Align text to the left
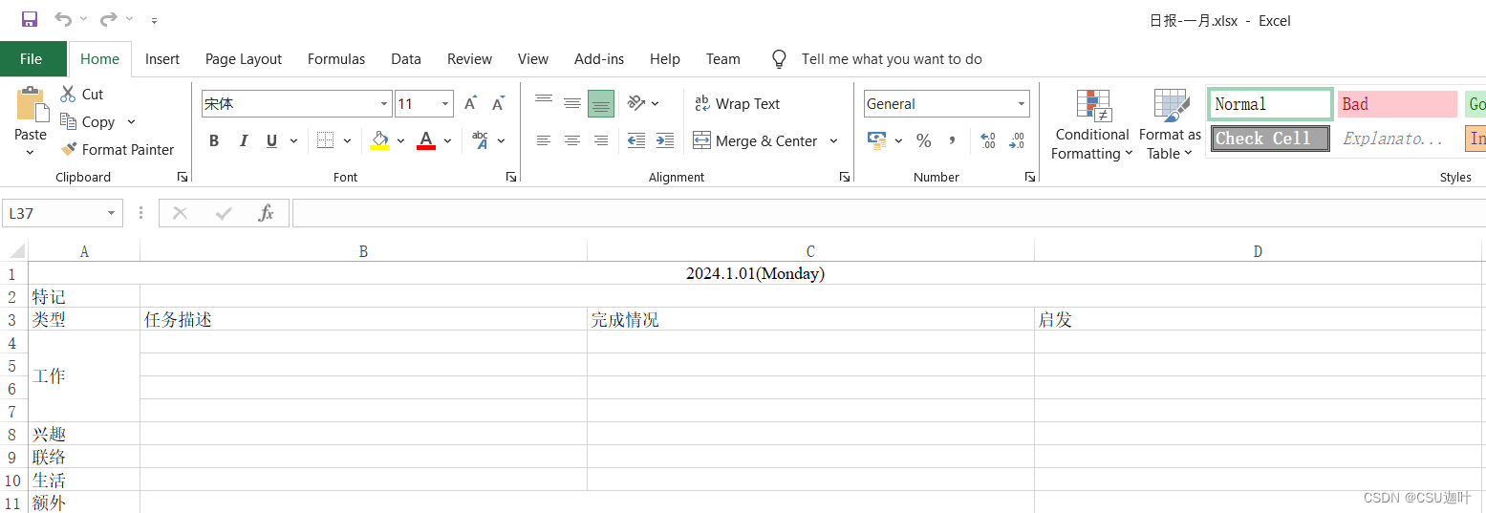This screenshot has width=1486, height=513. [x=544, y=140]
